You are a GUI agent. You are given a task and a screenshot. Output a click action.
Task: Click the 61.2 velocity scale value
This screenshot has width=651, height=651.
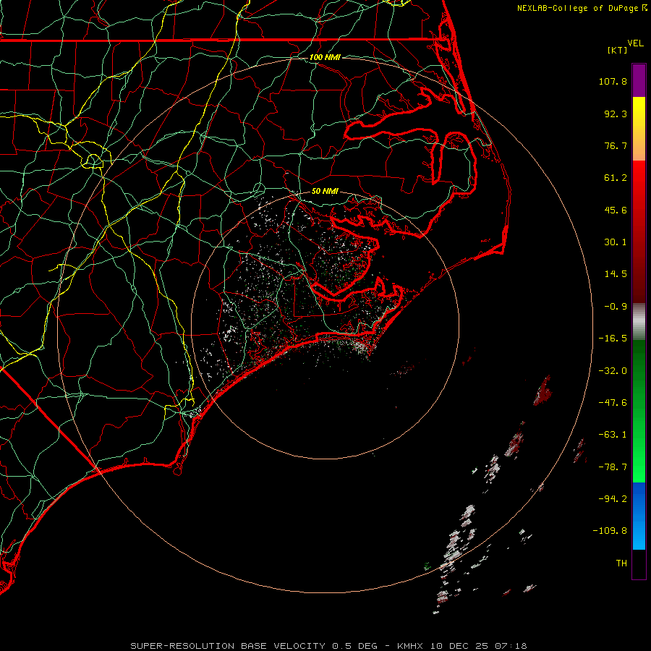616,178
